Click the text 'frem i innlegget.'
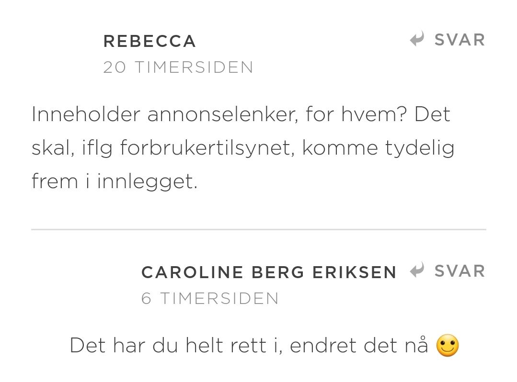 [115, 181]
